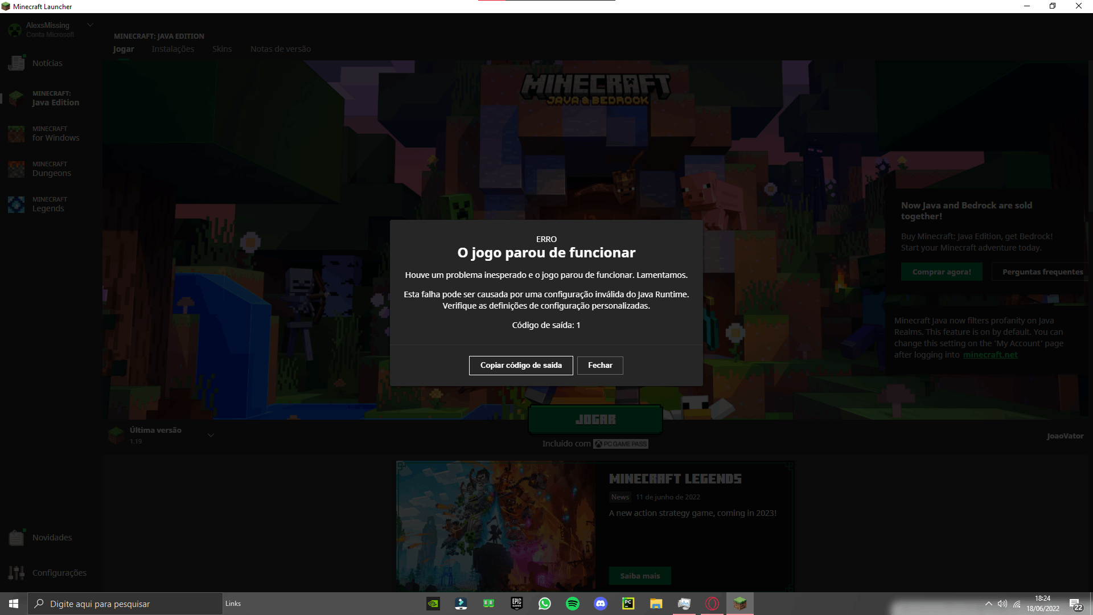Open Novidades from the sidebar icon
This screenshot has width=1093, height=615.
pyautogui.click(x=17, y=538)
